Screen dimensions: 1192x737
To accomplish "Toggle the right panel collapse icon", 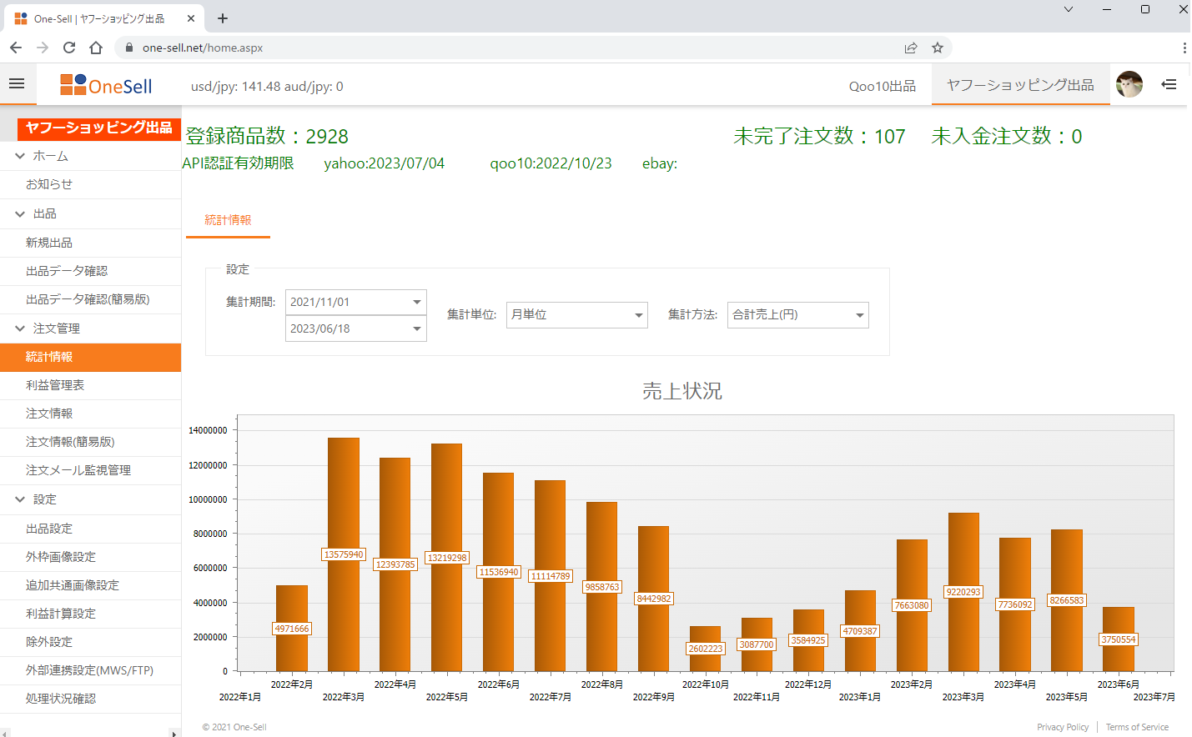I will (x=1169, y=84).
